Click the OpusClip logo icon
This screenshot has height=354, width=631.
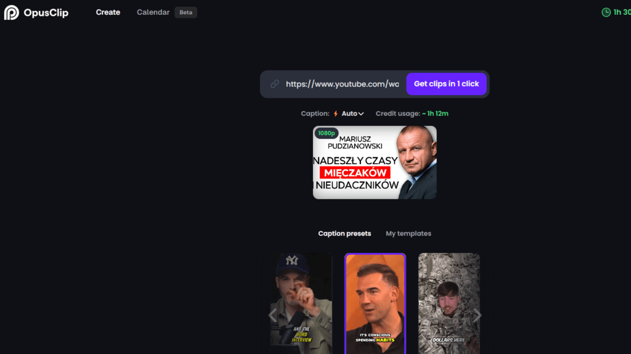[11, 12]
